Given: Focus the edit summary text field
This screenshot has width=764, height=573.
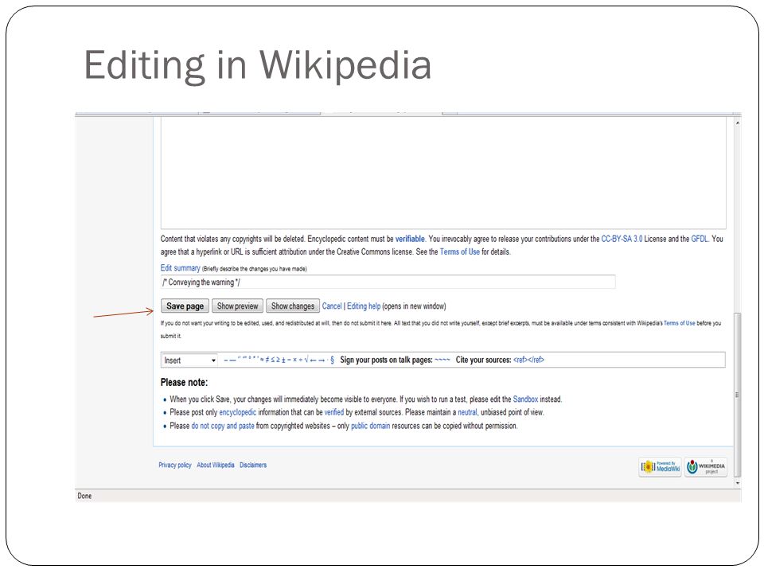Looking at the screenshot, I should click(x=388, y=282).
